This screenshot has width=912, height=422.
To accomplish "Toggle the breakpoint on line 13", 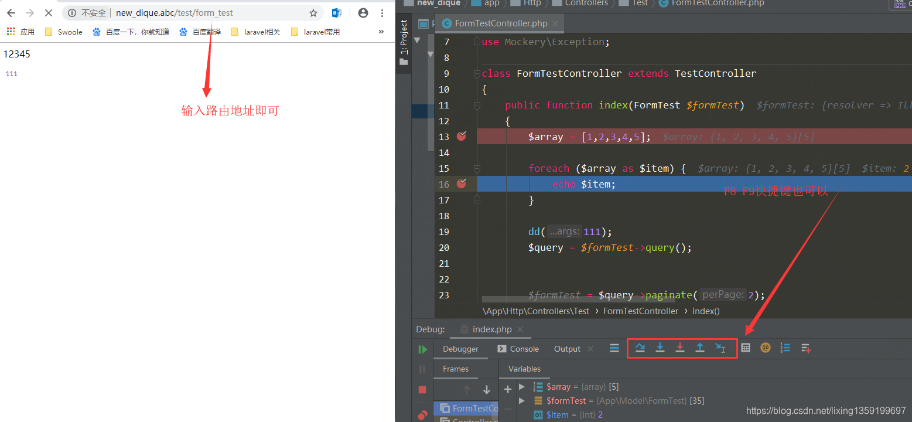I will [462, 137].
